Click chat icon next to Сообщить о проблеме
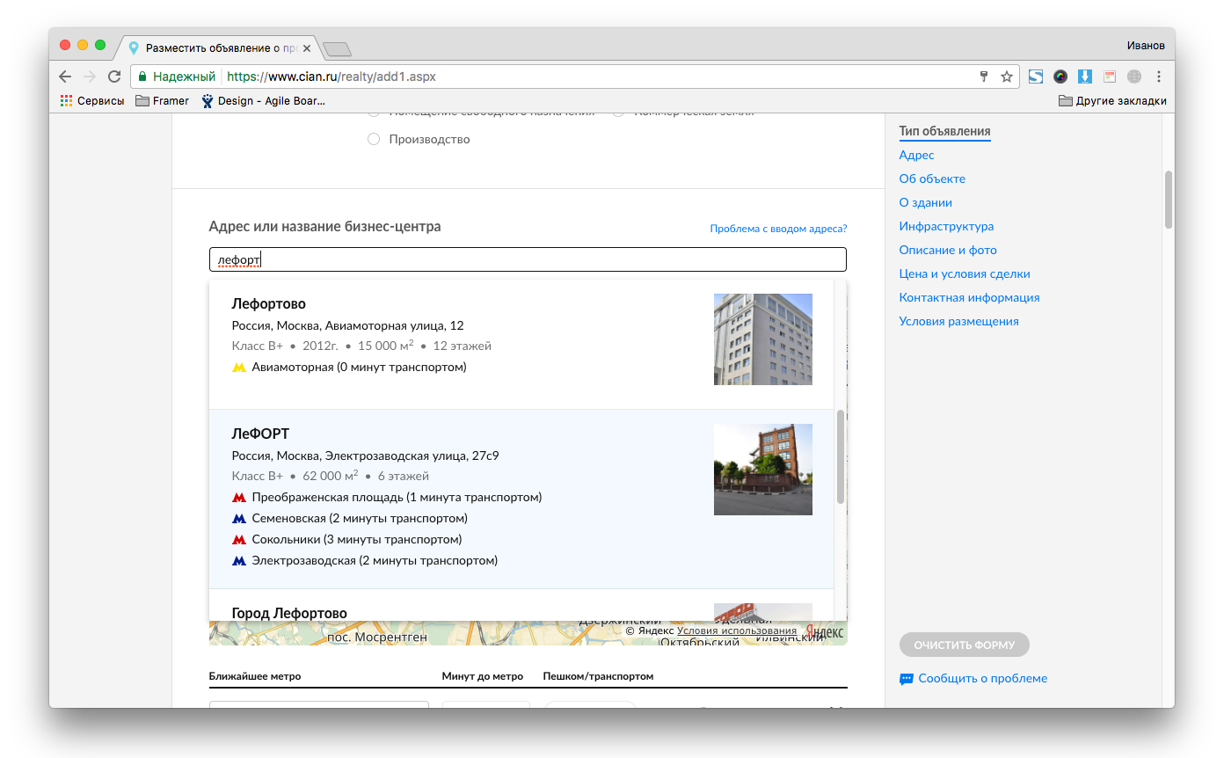1224x758 pixels. (906, 679)
